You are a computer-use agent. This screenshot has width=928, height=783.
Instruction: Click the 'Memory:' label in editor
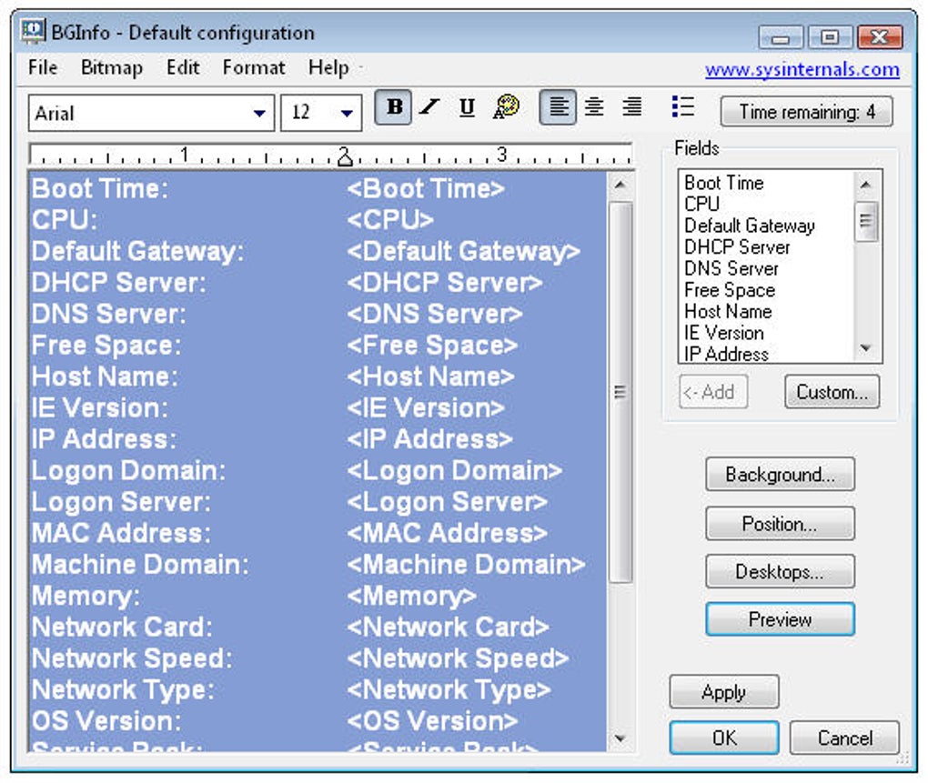coord(86,597)
